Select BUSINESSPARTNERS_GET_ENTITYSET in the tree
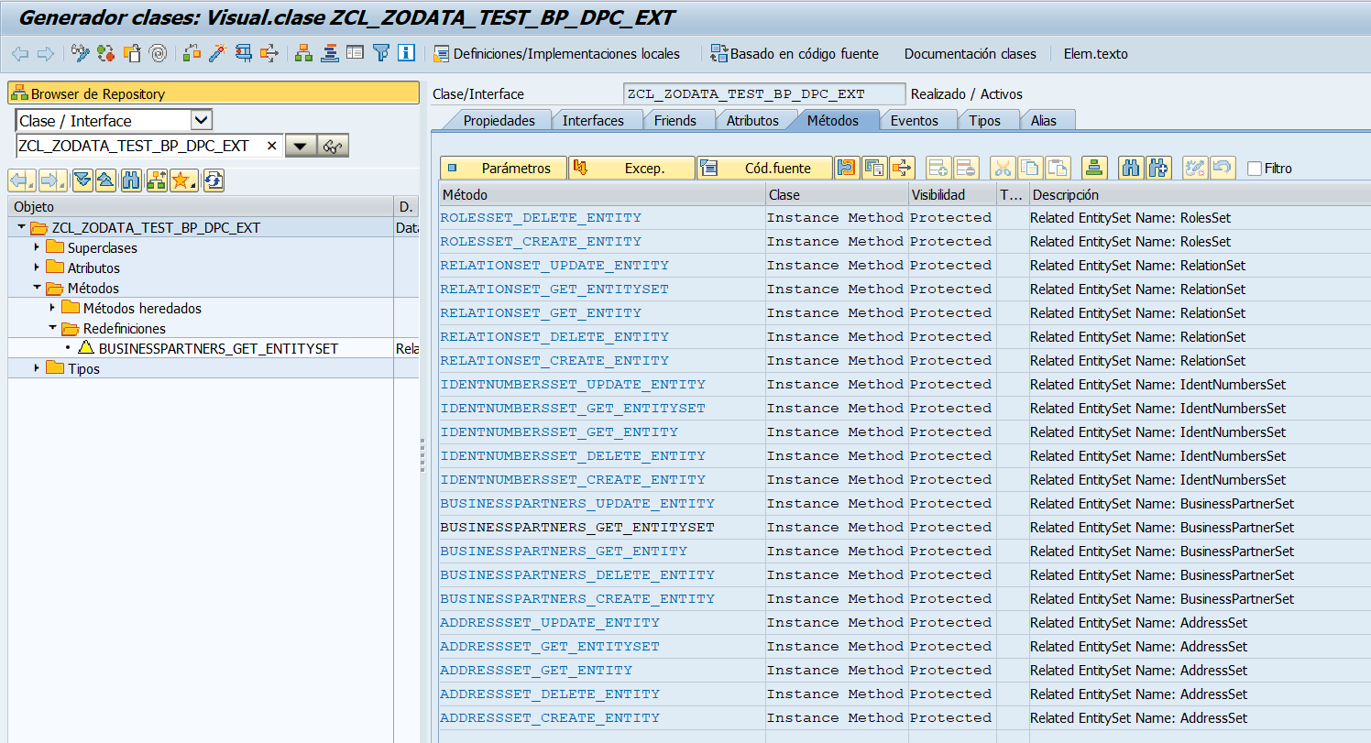Screen dimensions: 1371x743 click(x=218, y=348)
